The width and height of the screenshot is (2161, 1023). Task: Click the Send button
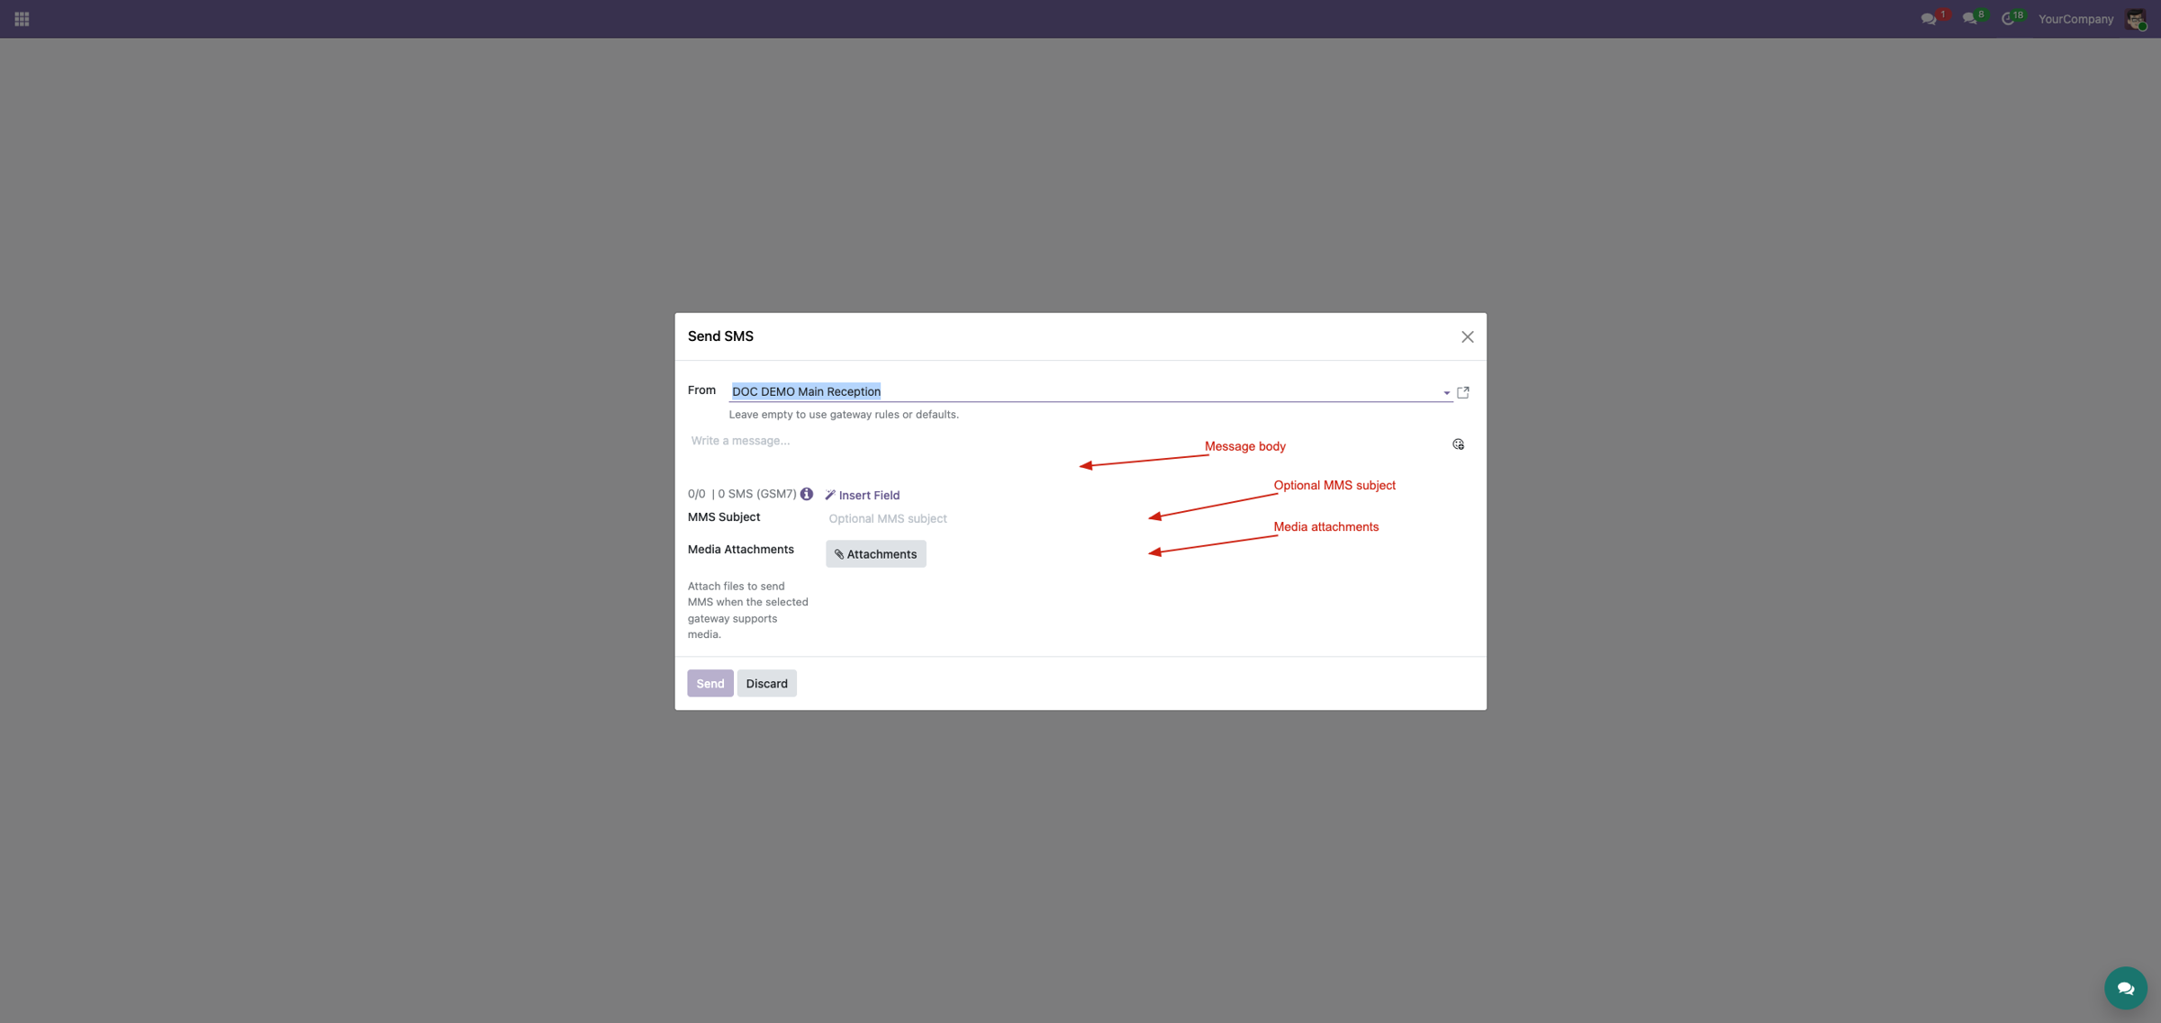click(x=710, y=684)
